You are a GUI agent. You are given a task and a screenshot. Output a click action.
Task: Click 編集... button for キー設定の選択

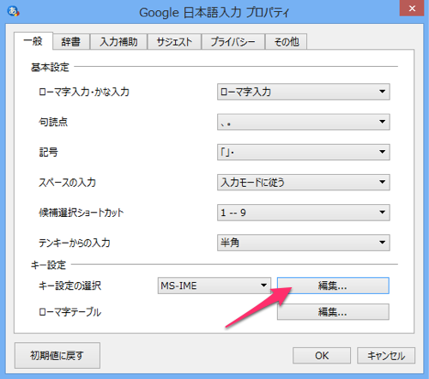coord(333,286)
